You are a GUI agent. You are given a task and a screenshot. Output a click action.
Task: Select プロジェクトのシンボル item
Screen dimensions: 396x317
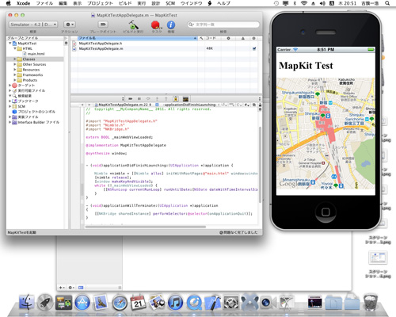36,112
